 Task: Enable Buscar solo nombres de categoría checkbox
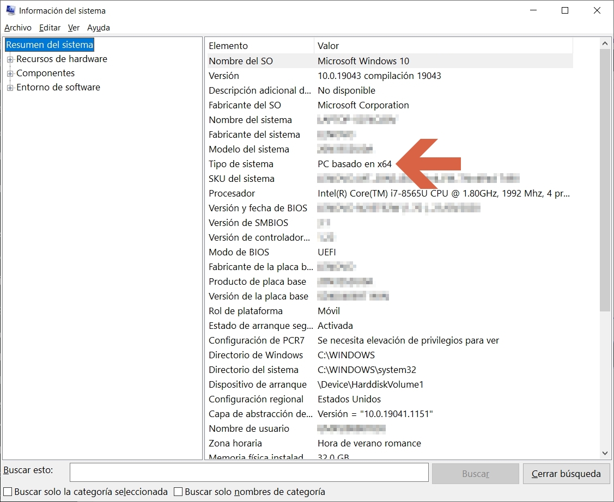coord(178,492)
